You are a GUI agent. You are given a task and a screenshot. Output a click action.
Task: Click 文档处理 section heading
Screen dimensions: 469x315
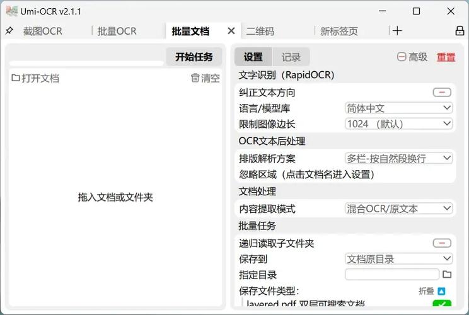pos(257,192)
